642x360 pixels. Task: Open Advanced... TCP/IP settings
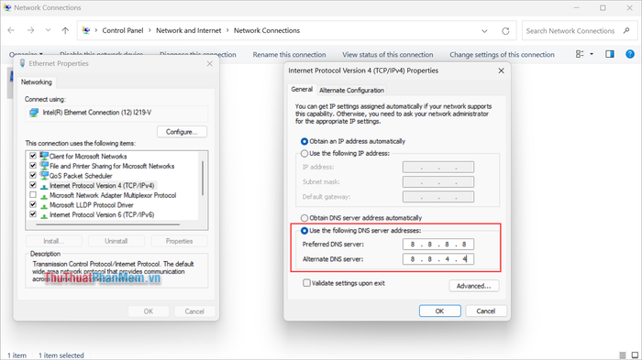(x=474, y=286)
